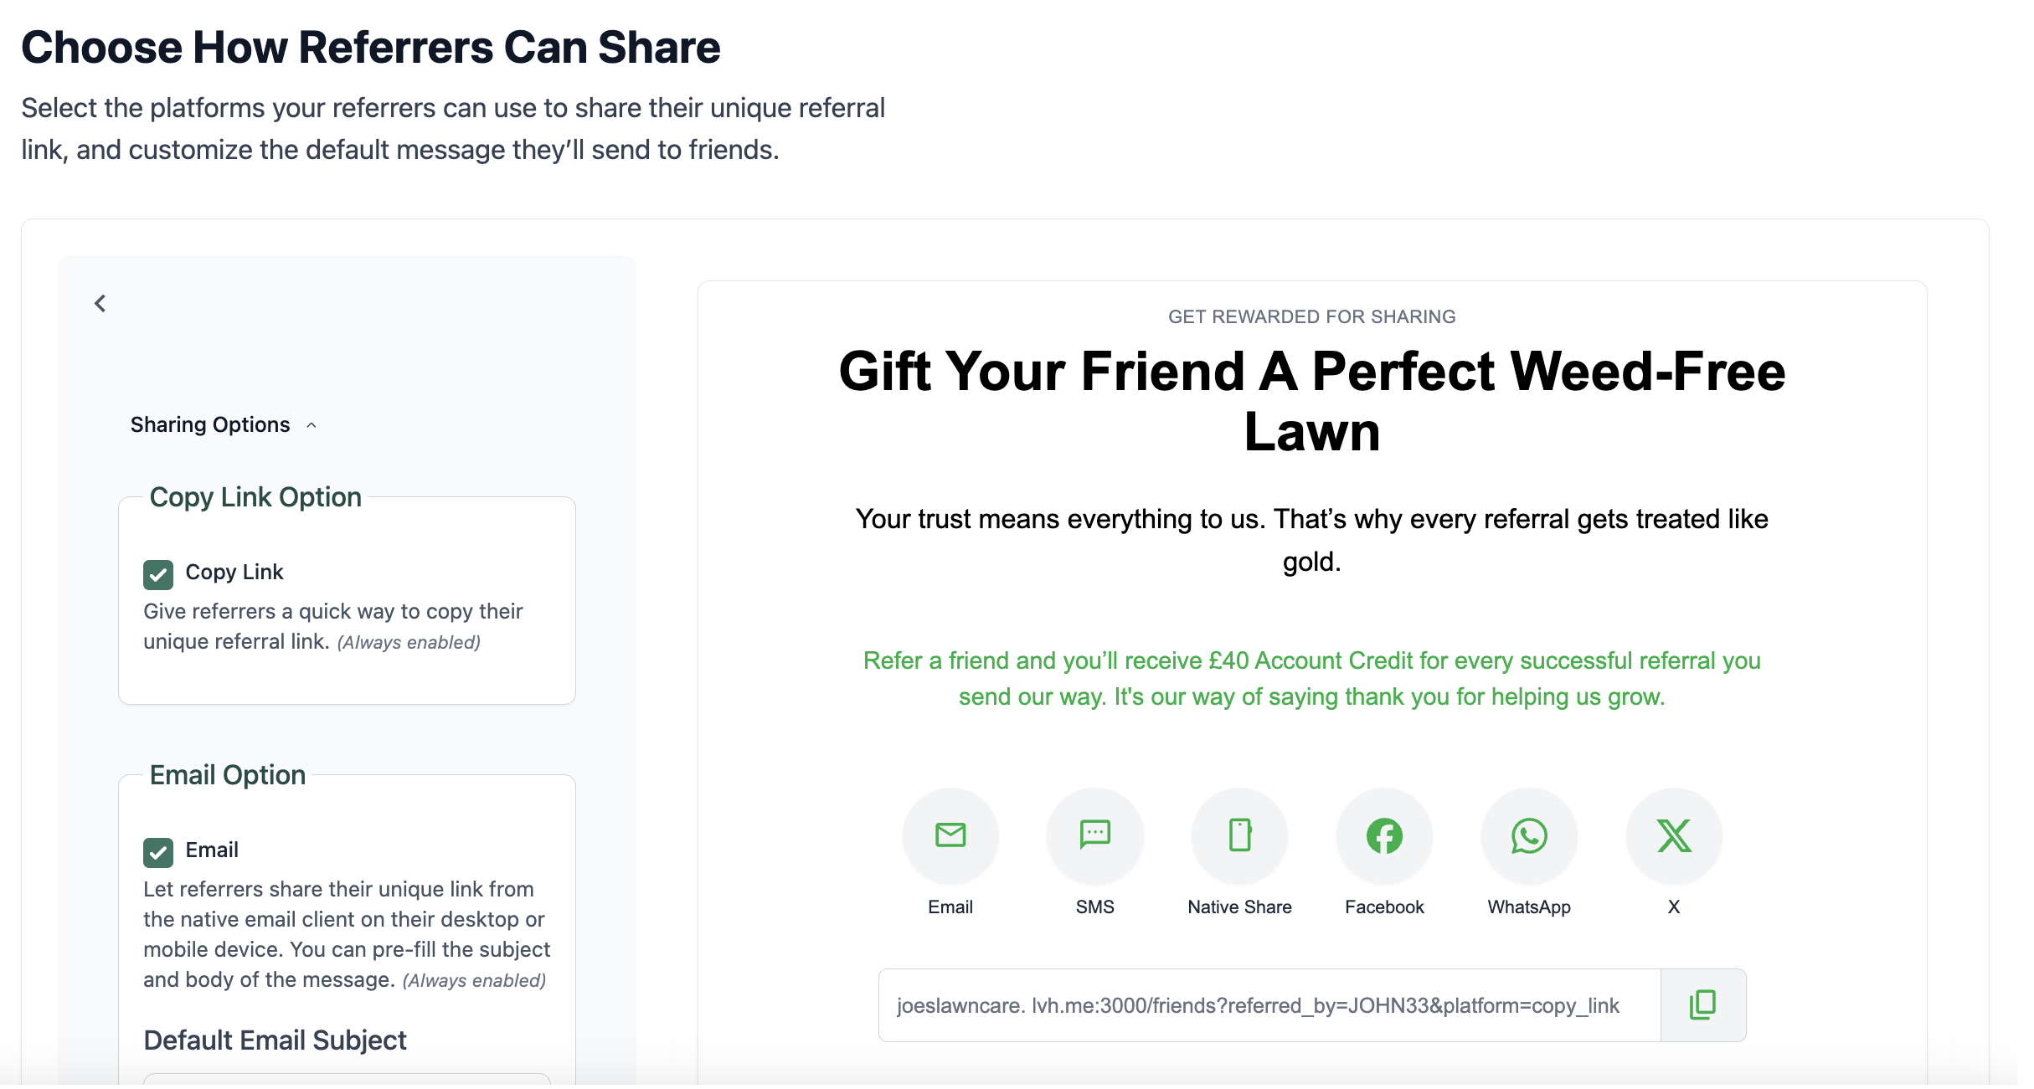
Task: Open the Email Option section
Action: (x=227, y=775)
